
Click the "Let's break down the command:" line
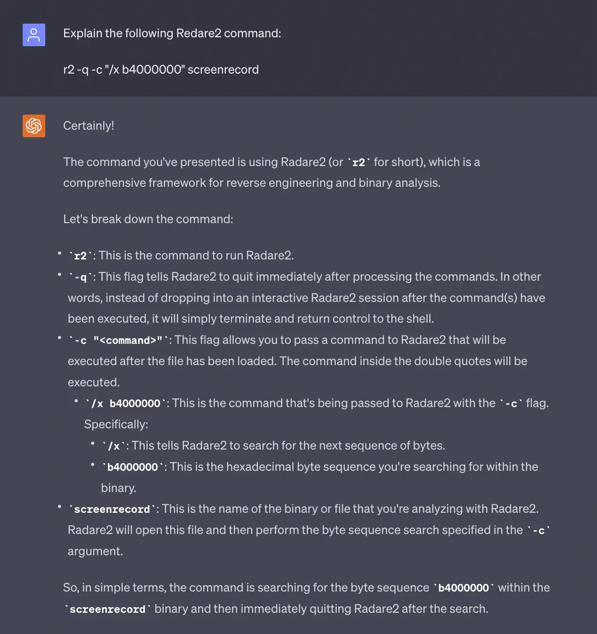tap(148, 219)
